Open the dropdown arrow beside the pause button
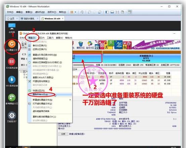The width and height of the screenshot is (186, 148). pyautogui.click(x=76, y=12)
